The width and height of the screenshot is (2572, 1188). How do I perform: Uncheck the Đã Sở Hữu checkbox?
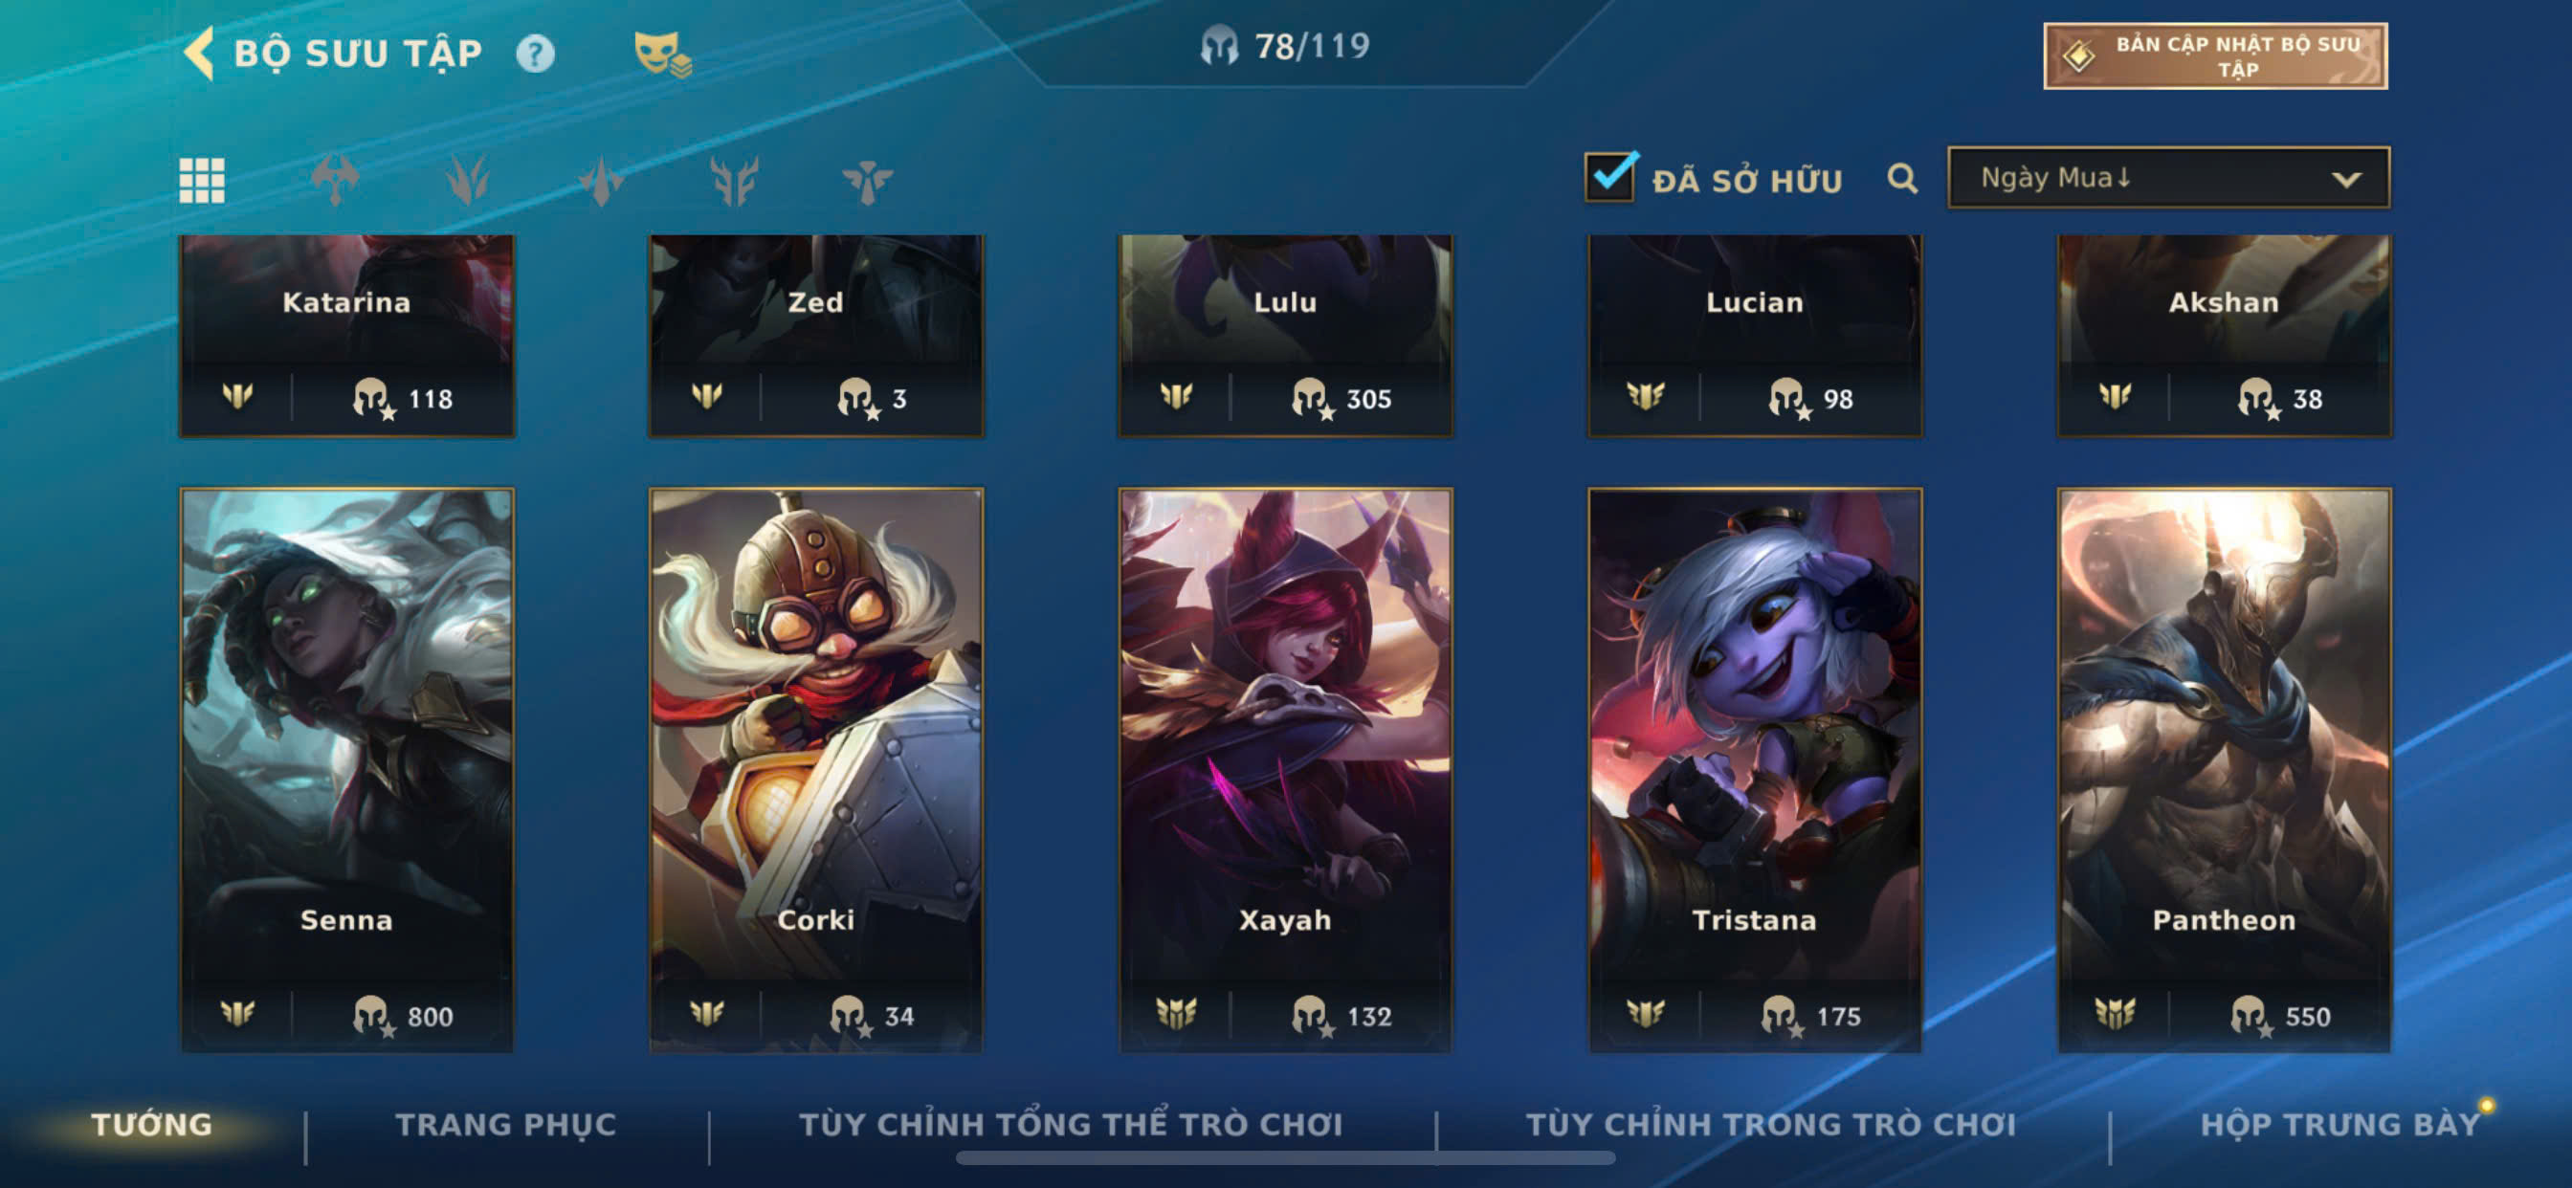click(x=1609, y=177)
